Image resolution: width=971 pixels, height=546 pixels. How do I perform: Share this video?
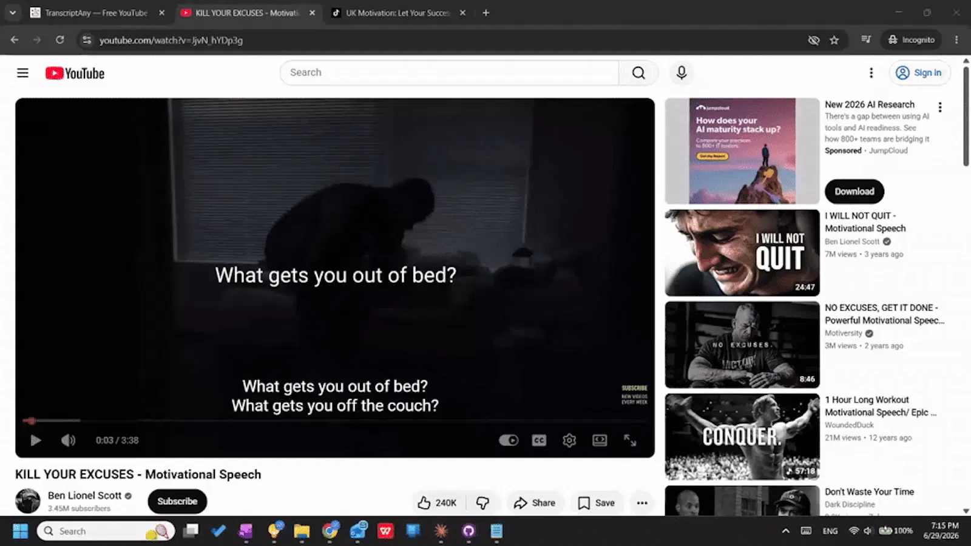click(x=535, y=503)
